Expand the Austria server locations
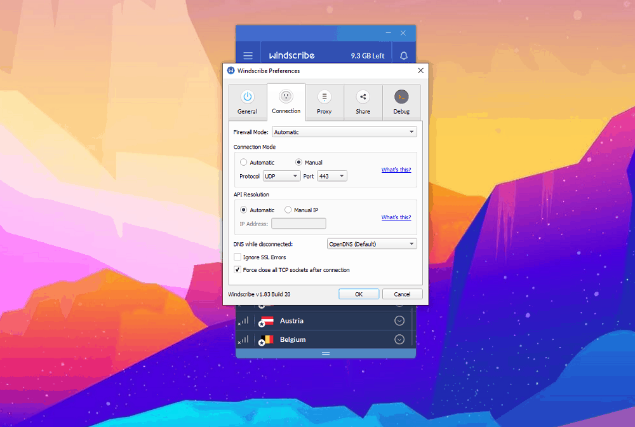This screenshot has height=427, width=635. pyautogui.click(x=399, y=321)
